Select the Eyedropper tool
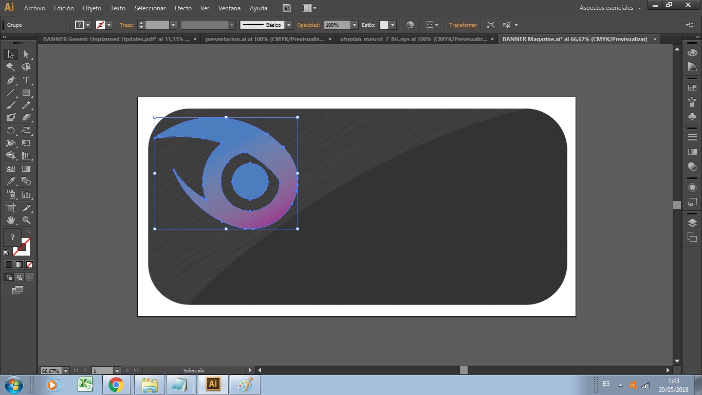Screen dimensions: 702x395 pyautogui.click(x=11, y=181)
